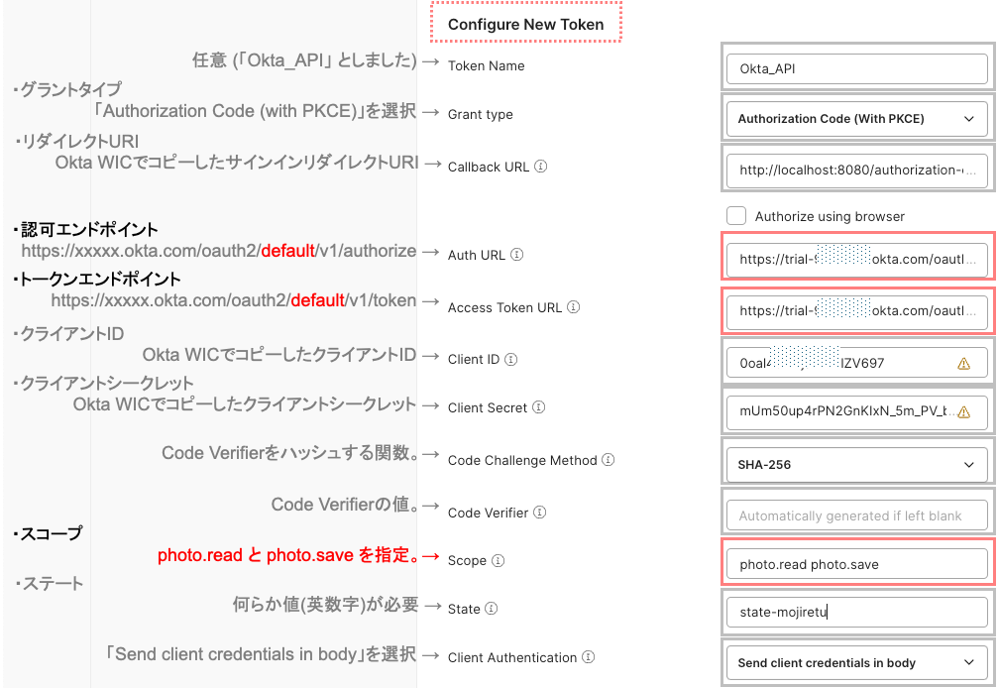998x688 pixels.
Task: Click the Scope label text
Action: 467,561
